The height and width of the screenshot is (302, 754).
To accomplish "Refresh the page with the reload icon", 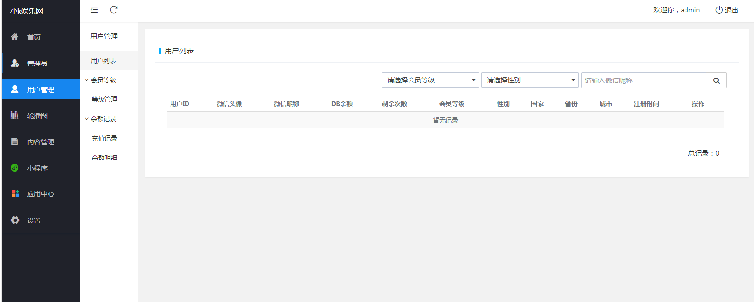I will pyautogui.click(x=114, y=9).
